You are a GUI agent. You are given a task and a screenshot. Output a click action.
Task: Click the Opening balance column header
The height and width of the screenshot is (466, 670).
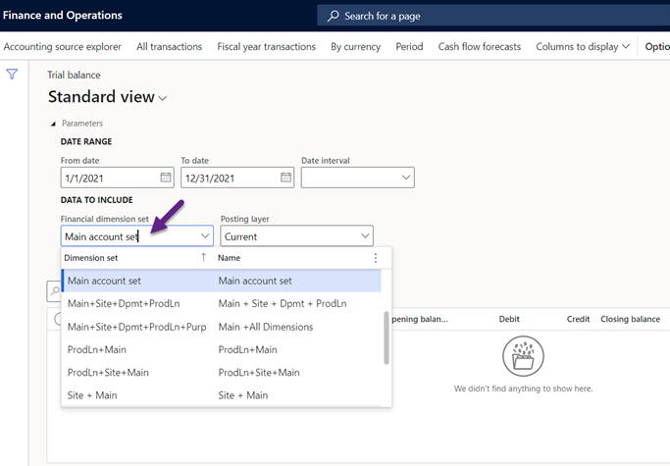(x=420, y=319)
